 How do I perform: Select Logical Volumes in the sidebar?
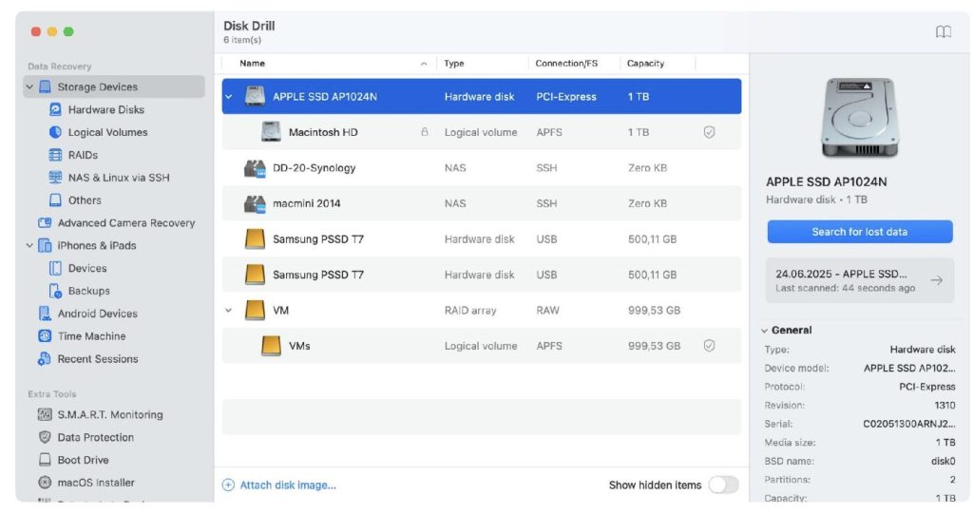[x=108, y=132]
